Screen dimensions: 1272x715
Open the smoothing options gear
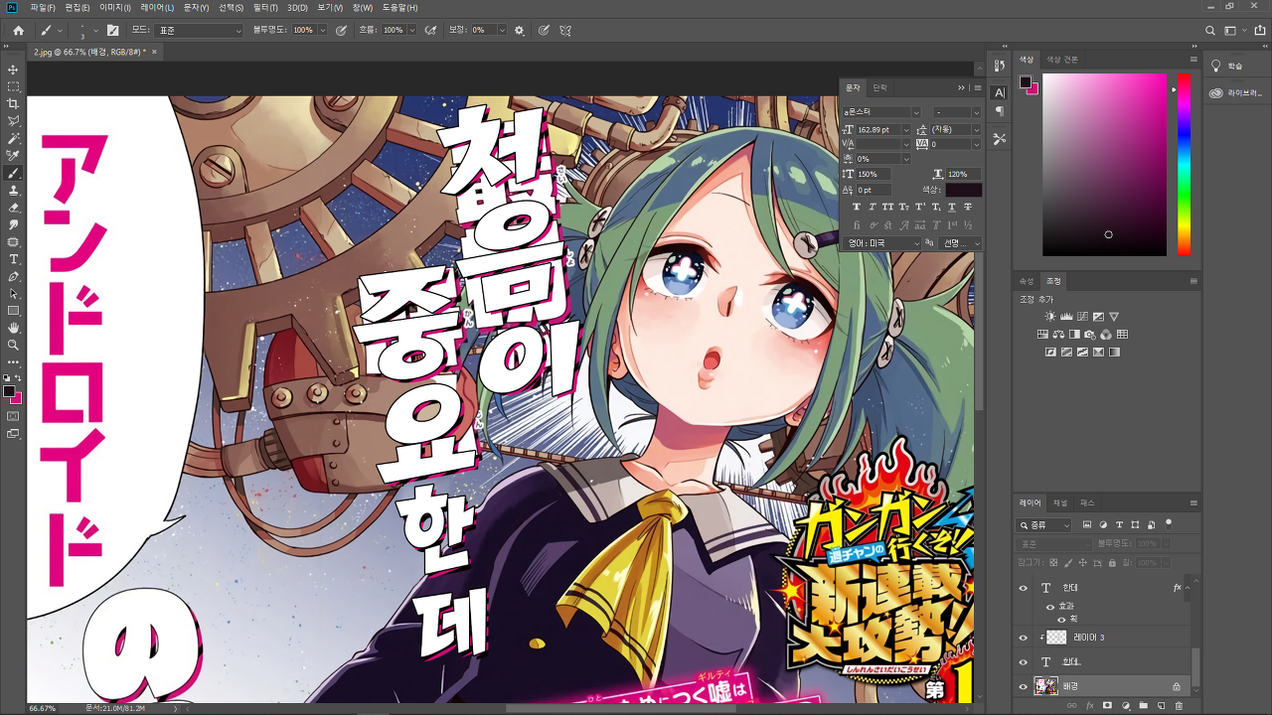tap(519, 31)
